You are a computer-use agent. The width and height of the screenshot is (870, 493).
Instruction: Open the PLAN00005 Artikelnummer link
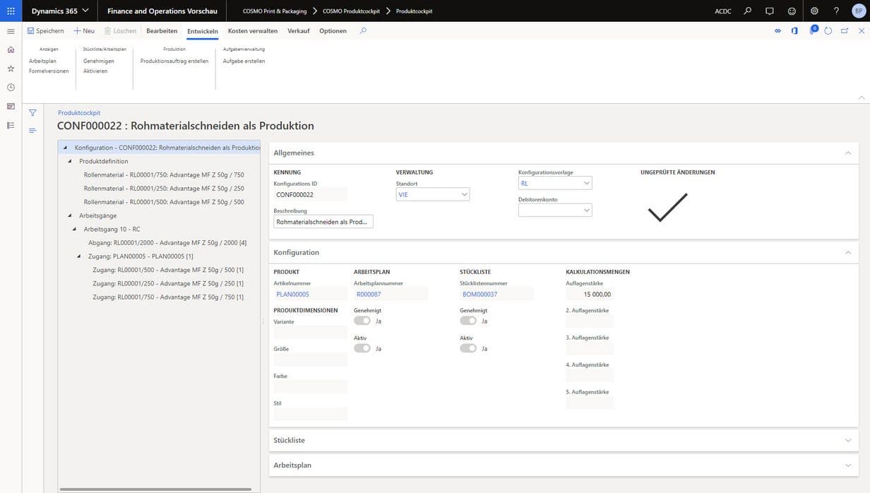tap(292, 294)
